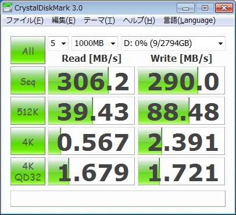The image size is (236, 215).
Task: Open the 言語(Language) menu
Action: point(189,20)
